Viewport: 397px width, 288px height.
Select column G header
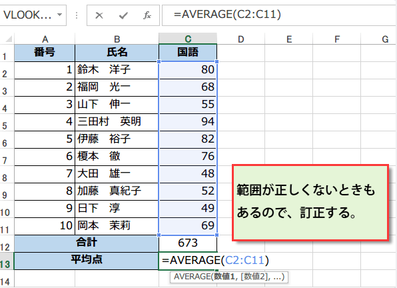coord(379,39)
